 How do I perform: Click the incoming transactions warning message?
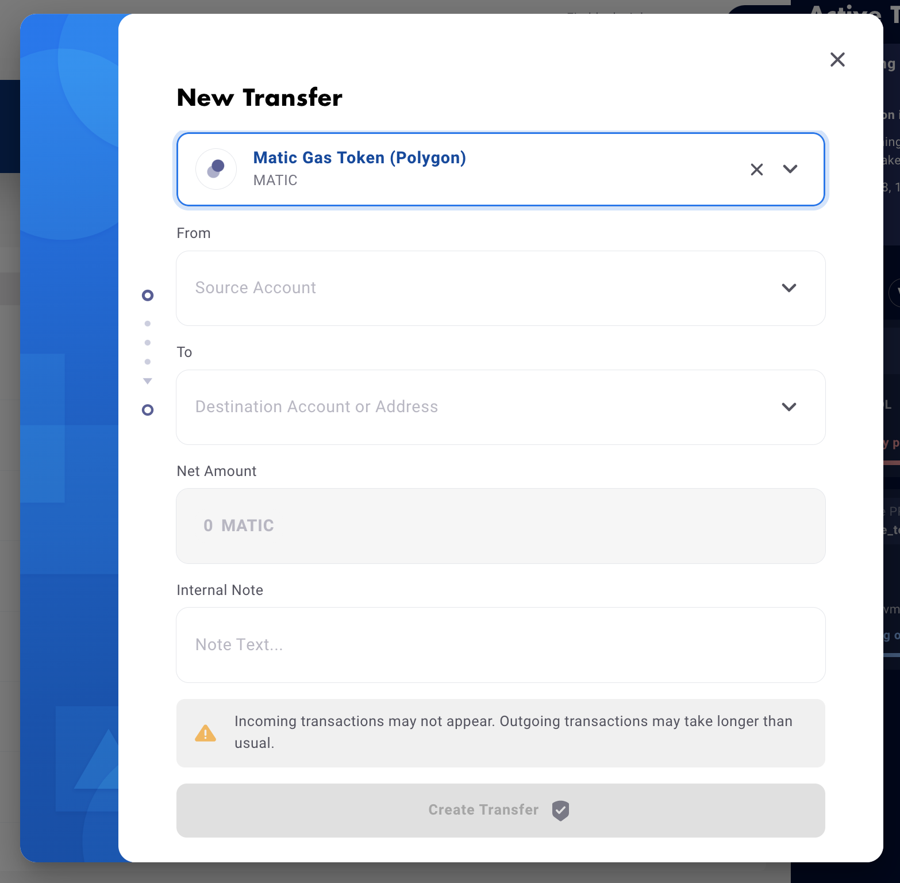click(x=513, y=732)
